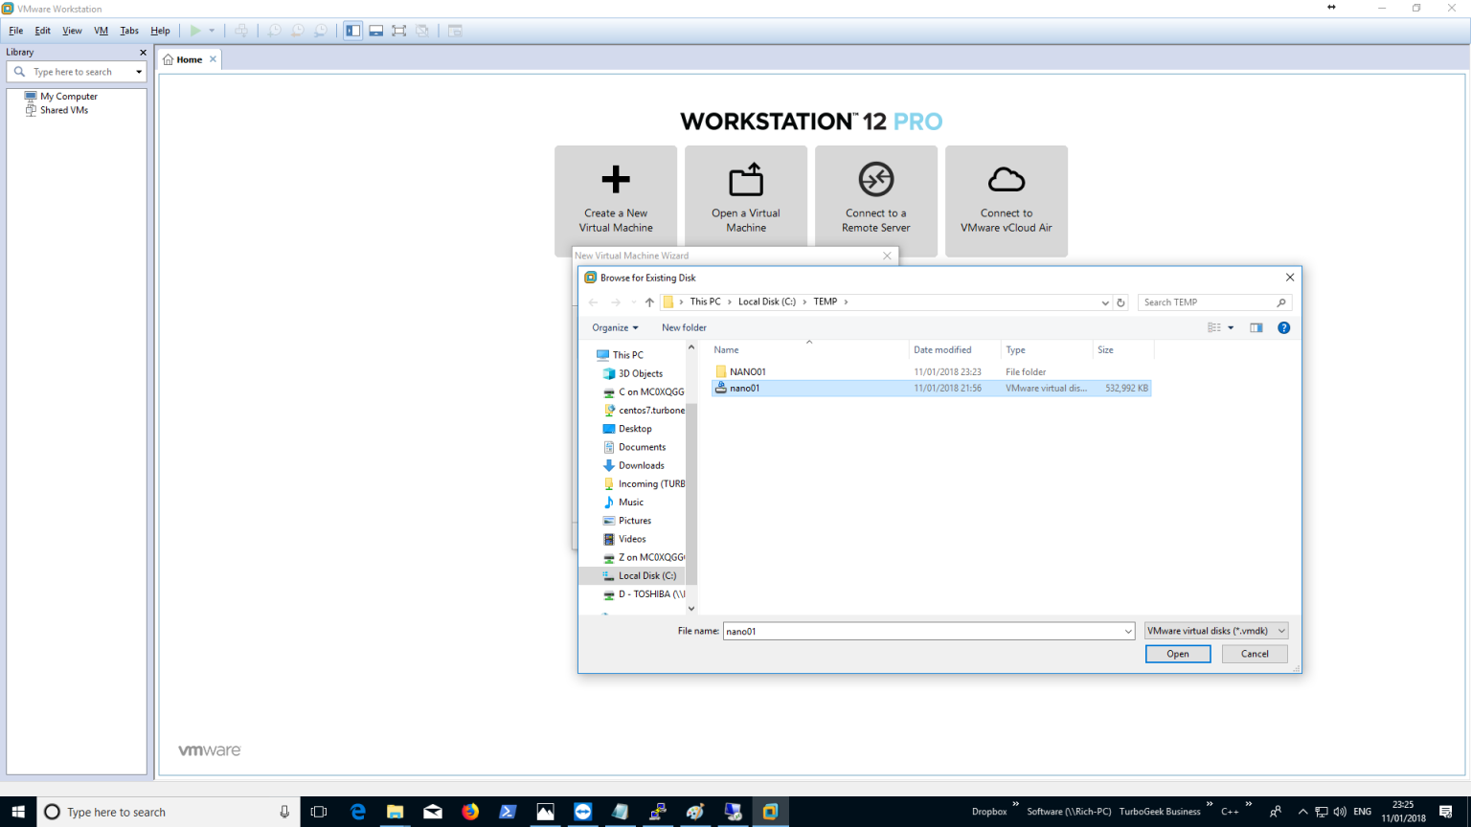
Task: Toggle the thumbnail bar toolbar icon
Action: coord(376,31)
